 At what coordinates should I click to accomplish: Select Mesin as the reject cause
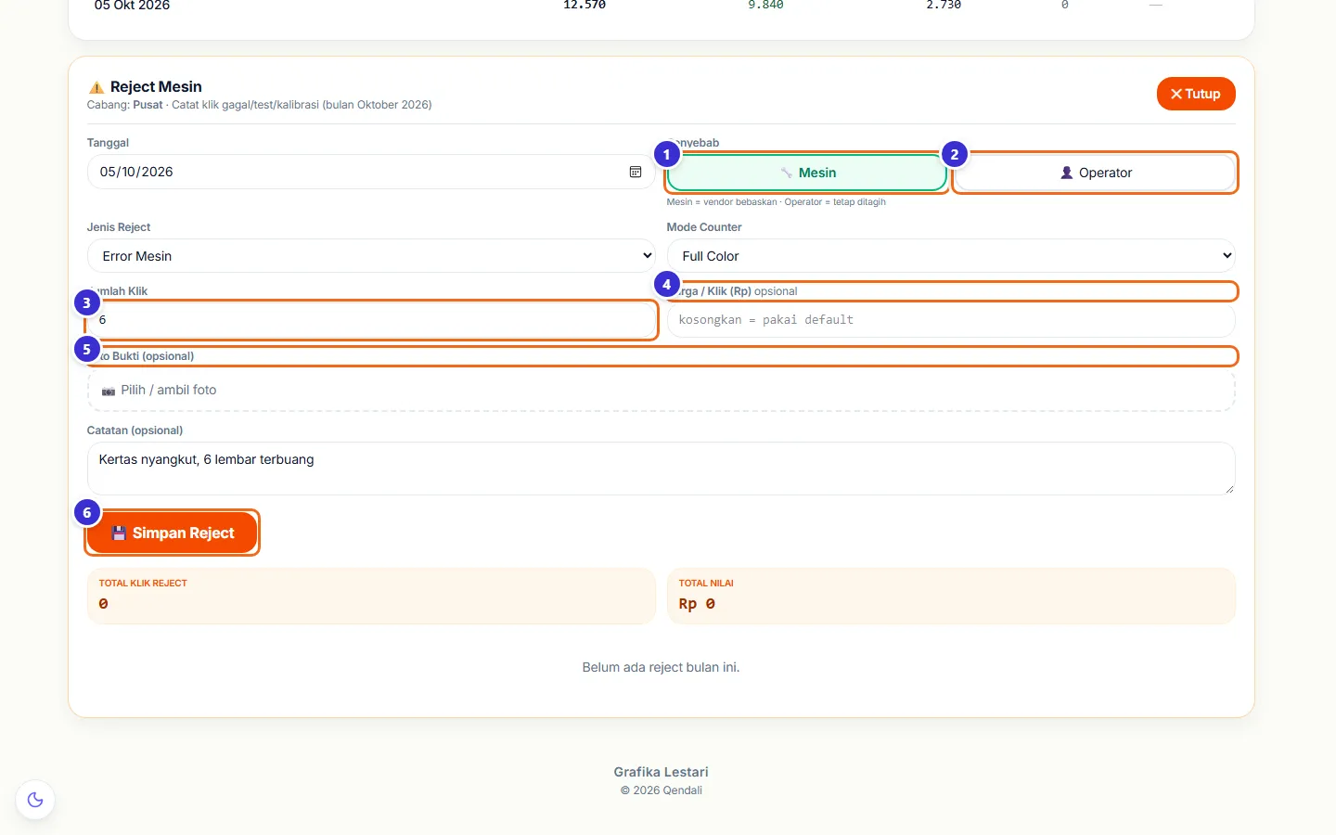coord(806,173)
